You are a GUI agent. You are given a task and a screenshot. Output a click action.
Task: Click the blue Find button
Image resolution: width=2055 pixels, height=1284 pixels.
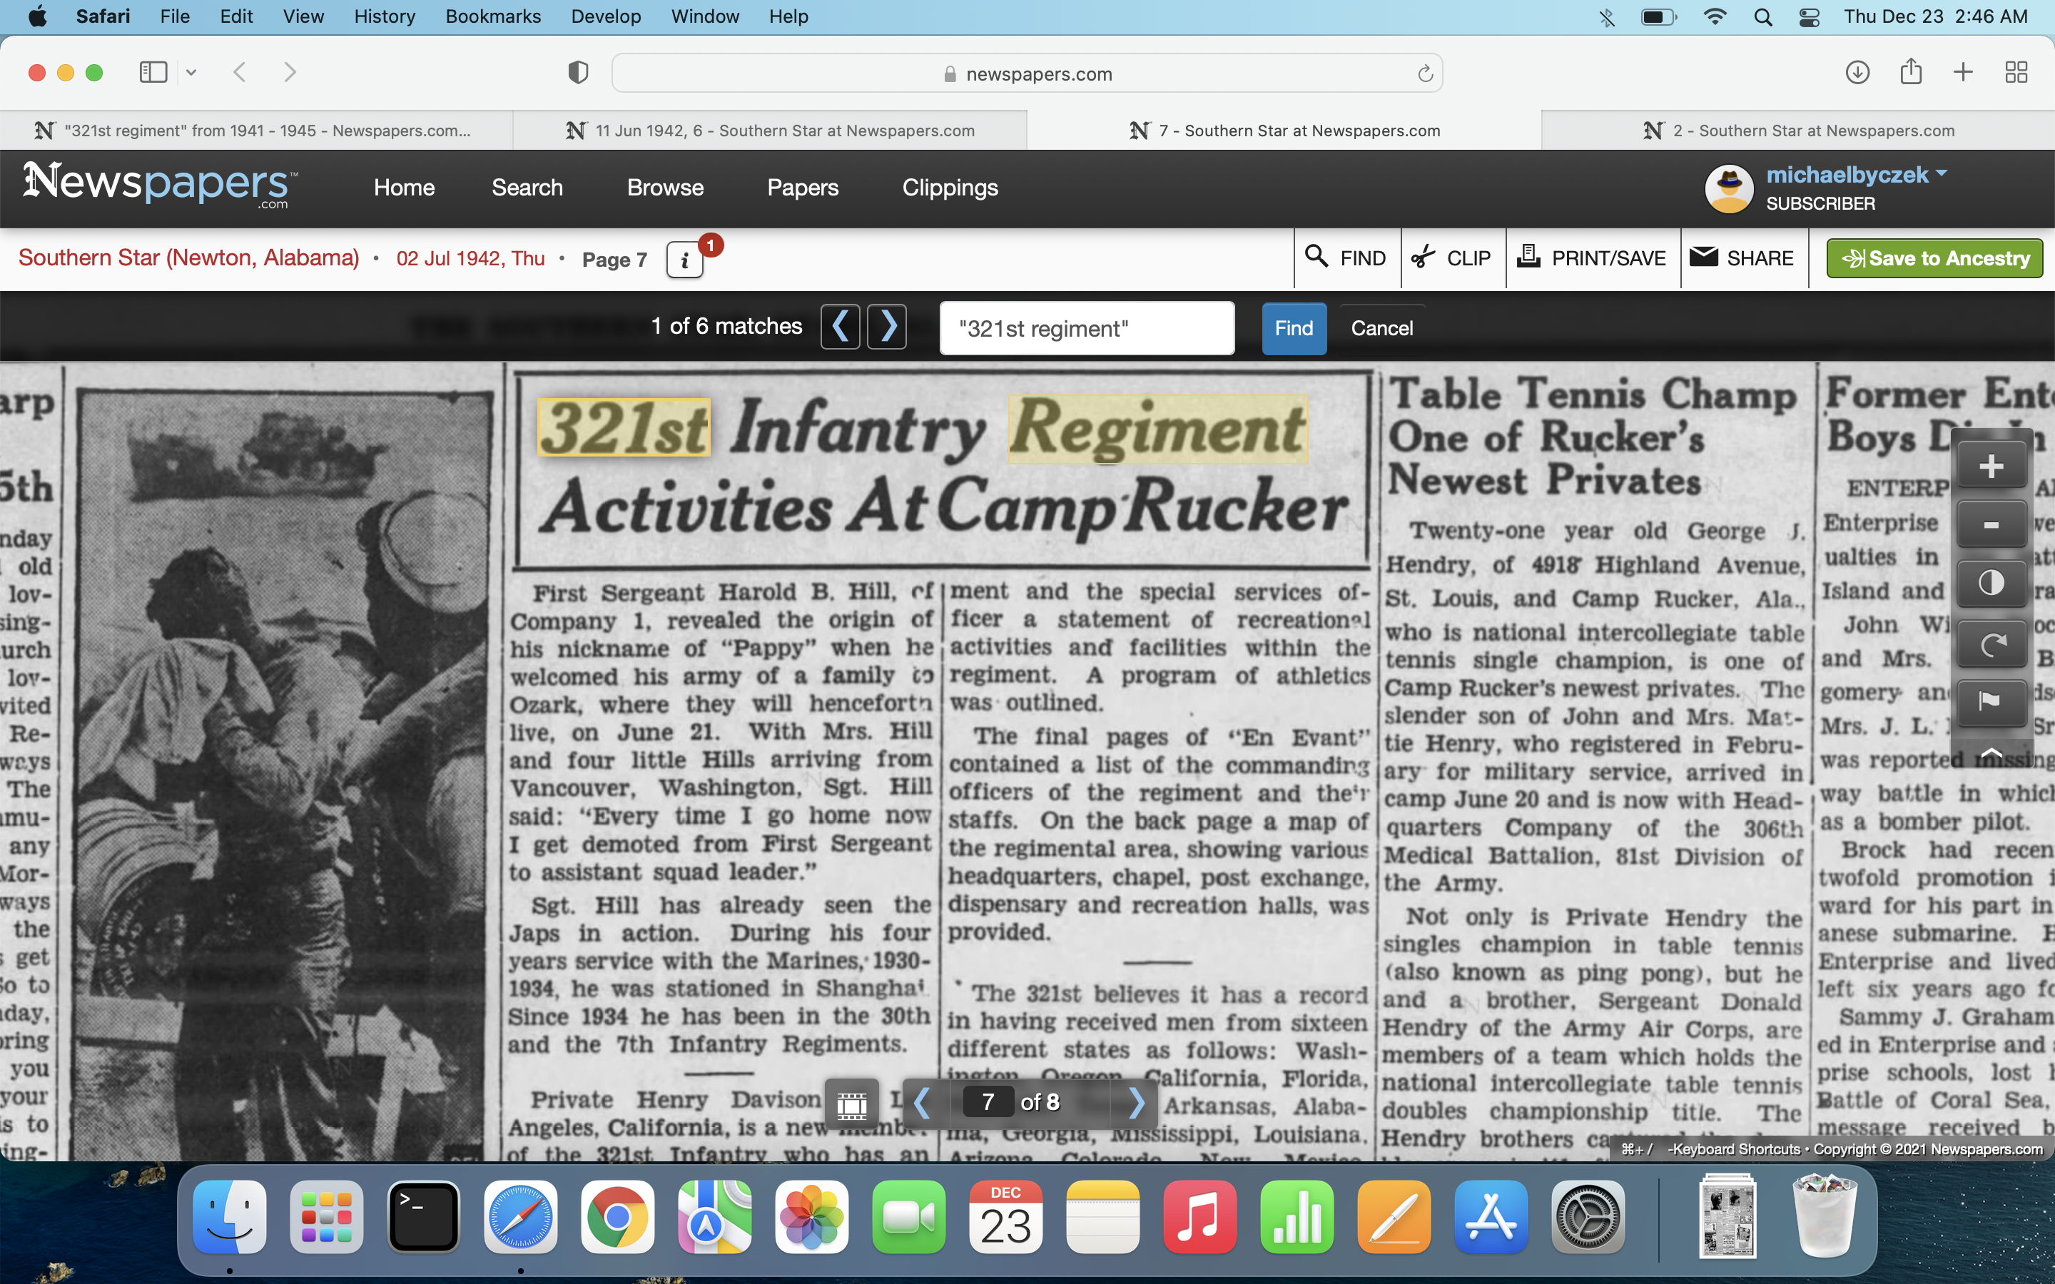(x=1292, y=329)
